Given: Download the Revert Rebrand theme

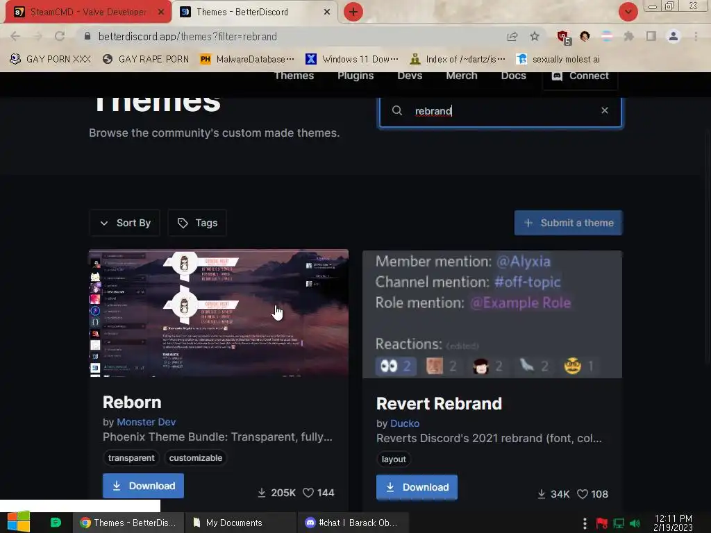Looking at the screenshot, I should 417,487.
